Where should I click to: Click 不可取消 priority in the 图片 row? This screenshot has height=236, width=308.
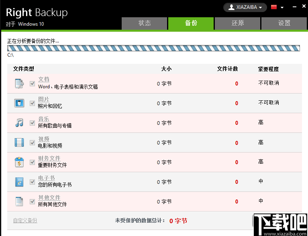(x=269, y=102)
